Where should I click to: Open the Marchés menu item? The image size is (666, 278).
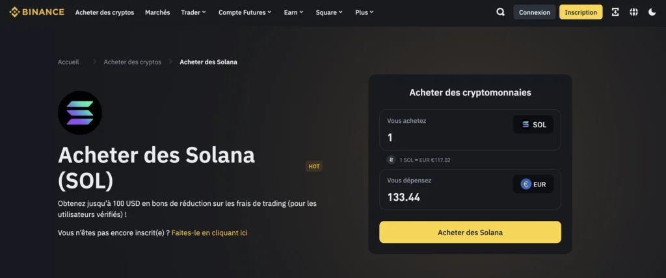pyautogui.click(x=157, y=12)
